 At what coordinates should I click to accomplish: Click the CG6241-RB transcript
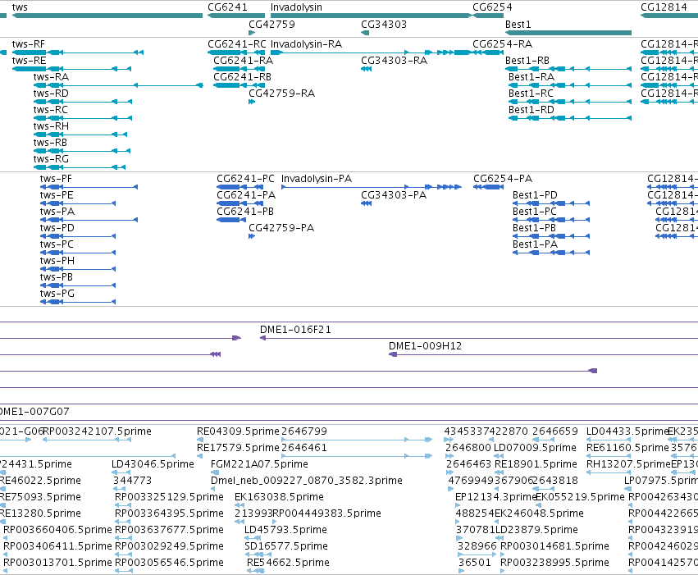pos(243,76)
